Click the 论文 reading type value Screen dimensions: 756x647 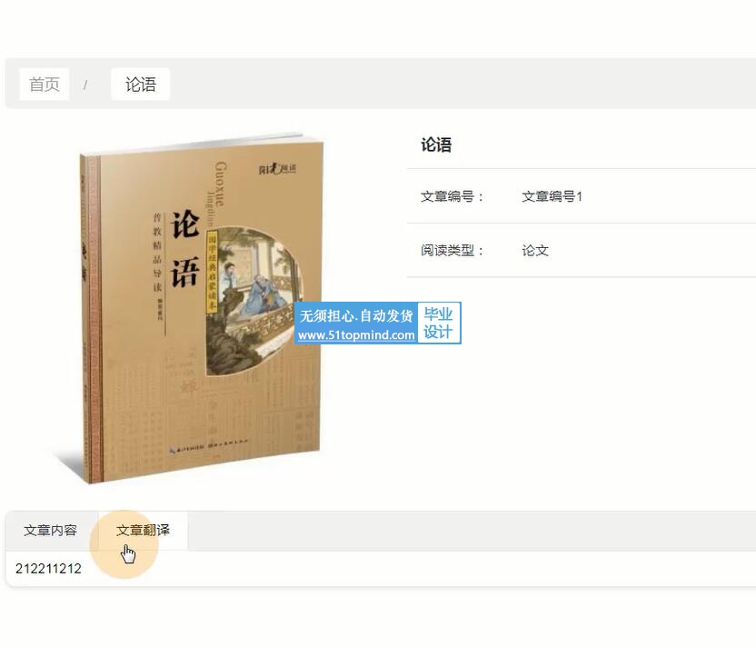click(x=535, y=250)
